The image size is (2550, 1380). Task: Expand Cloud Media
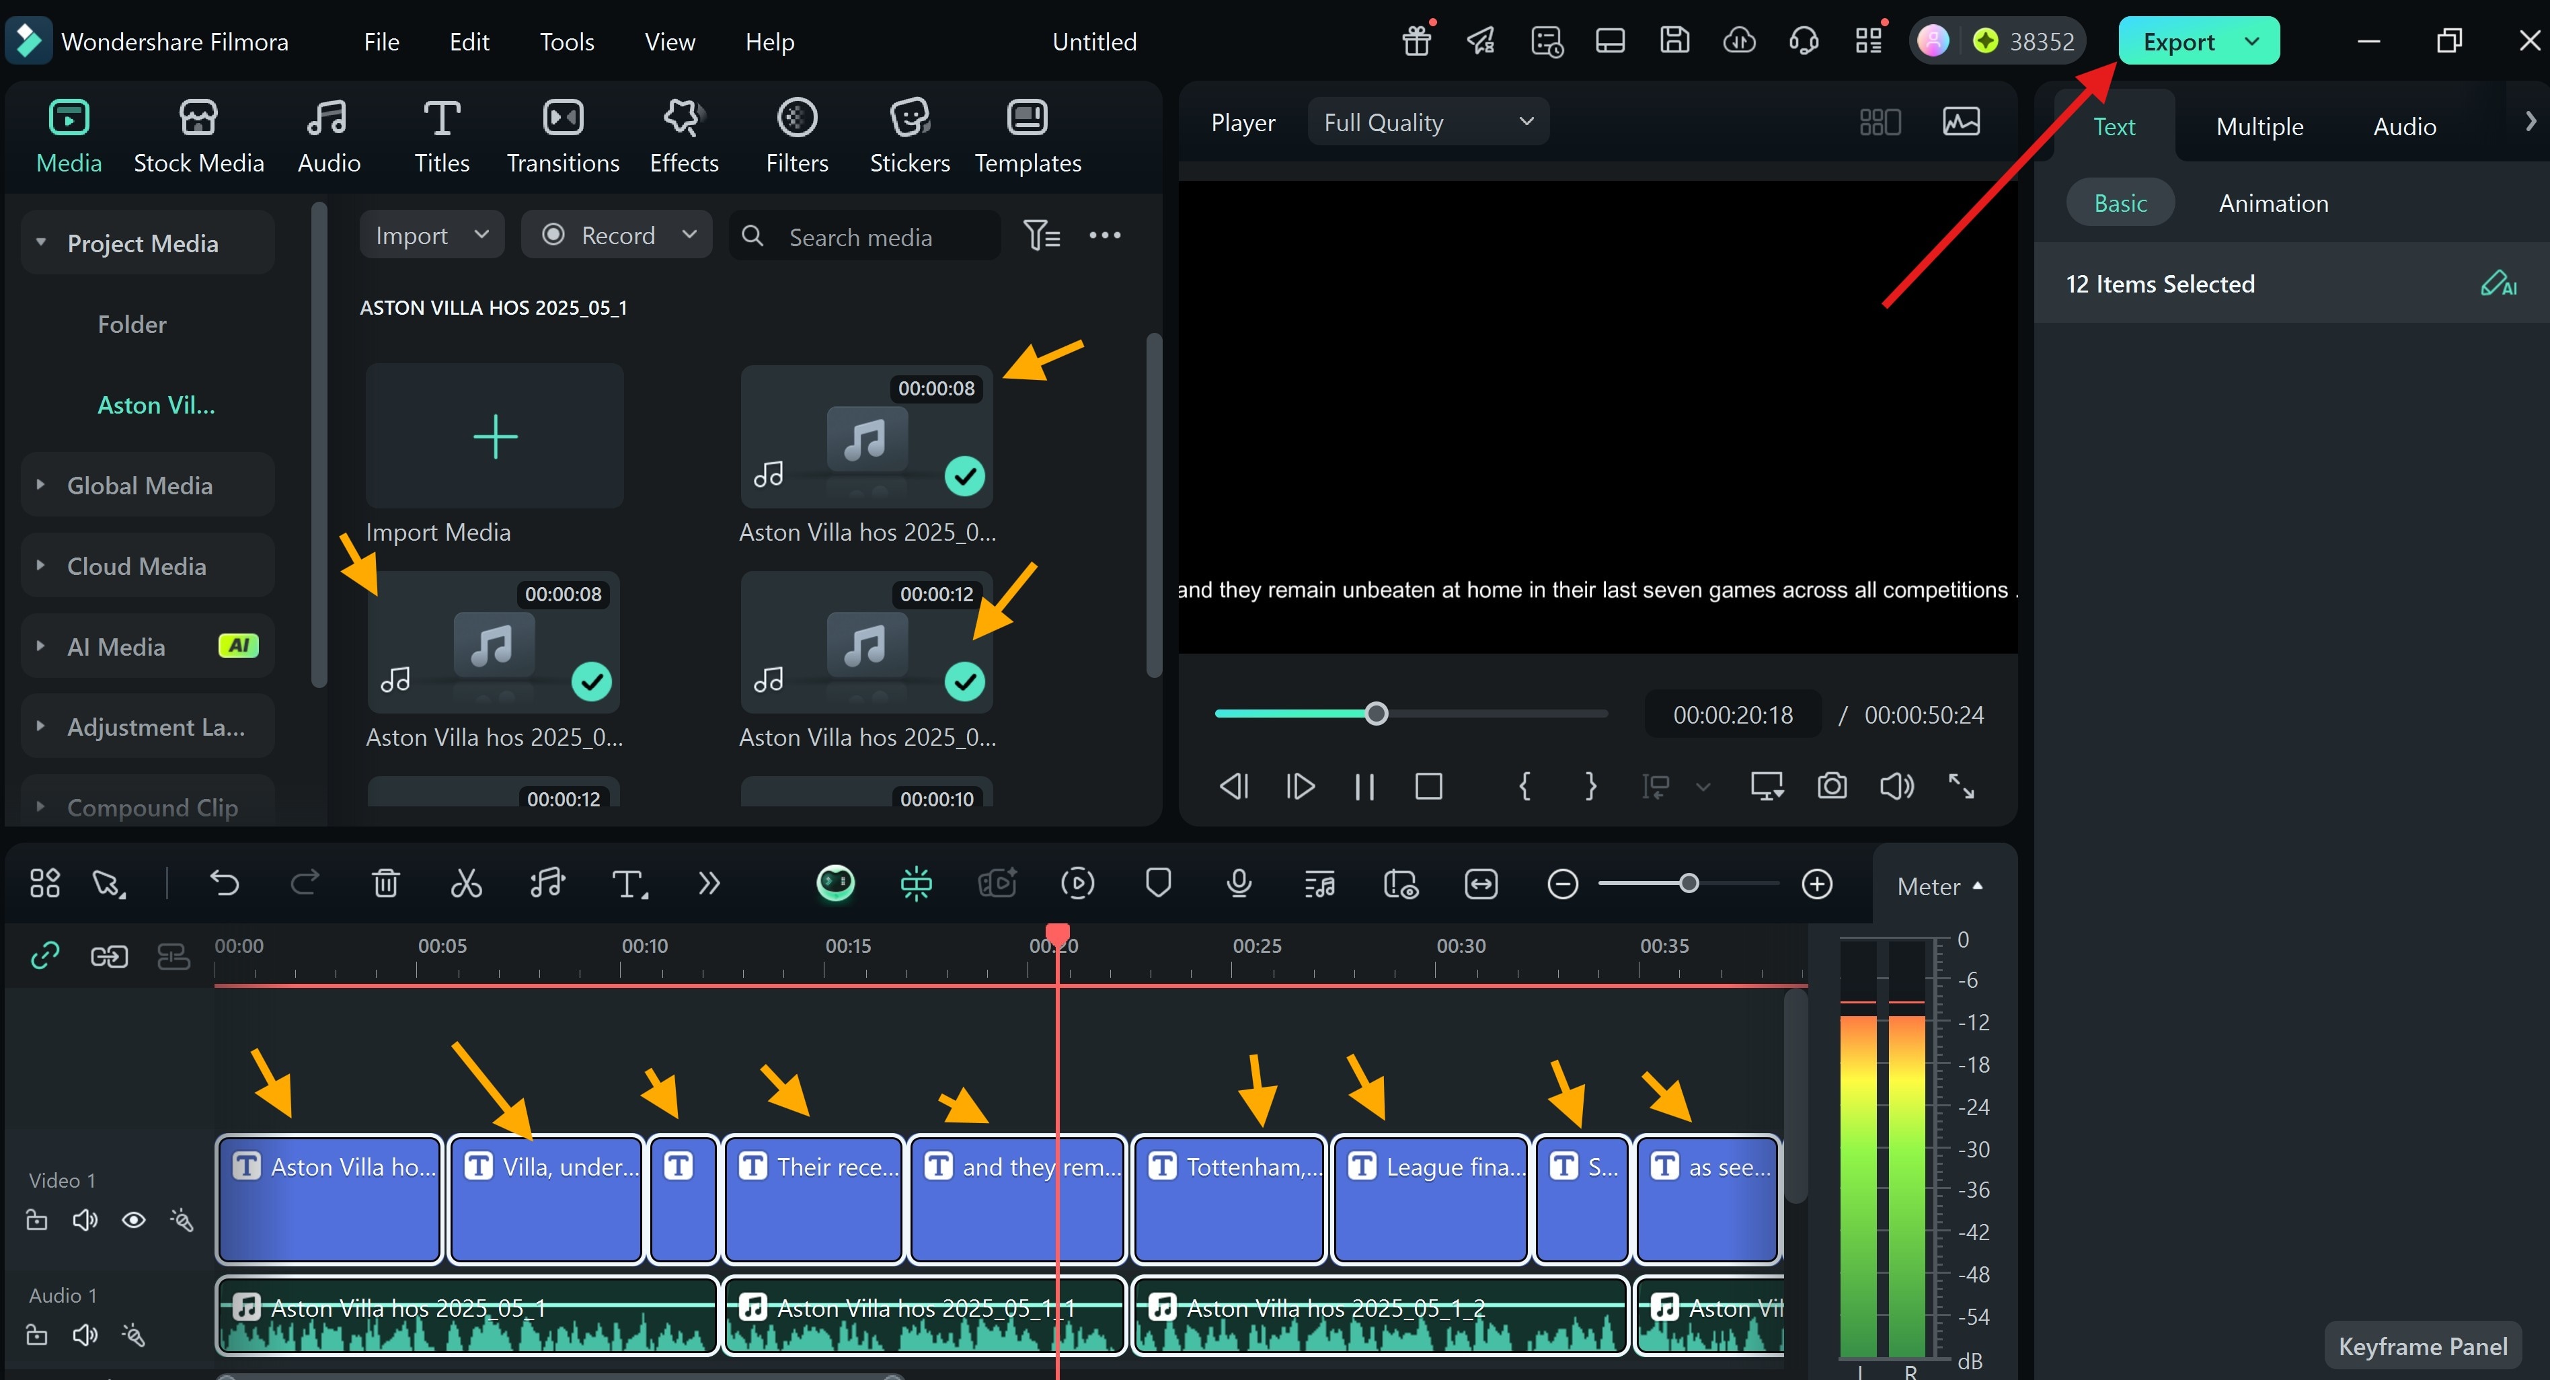(x=40, y=566)
